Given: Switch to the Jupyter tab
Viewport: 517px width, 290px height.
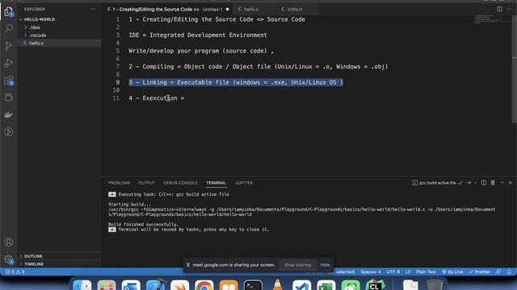Looking at the screenshot, I should click(244, 183).
